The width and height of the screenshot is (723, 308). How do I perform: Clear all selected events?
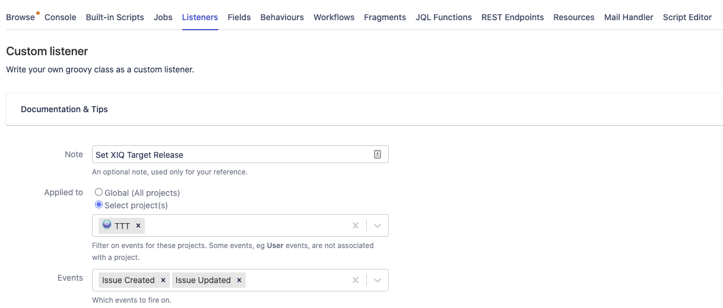click(356, 280)
